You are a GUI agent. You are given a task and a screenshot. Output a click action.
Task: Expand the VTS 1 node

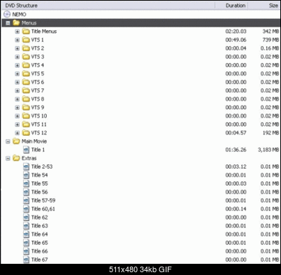coord(17,40)
